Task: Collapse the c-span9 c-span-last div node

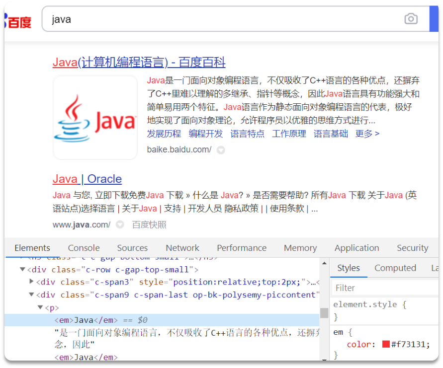Action: [x=32, y=294]
